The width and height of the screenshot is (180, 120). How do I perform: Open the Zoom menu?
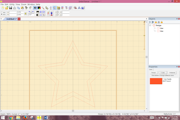(x=24, y=5)
